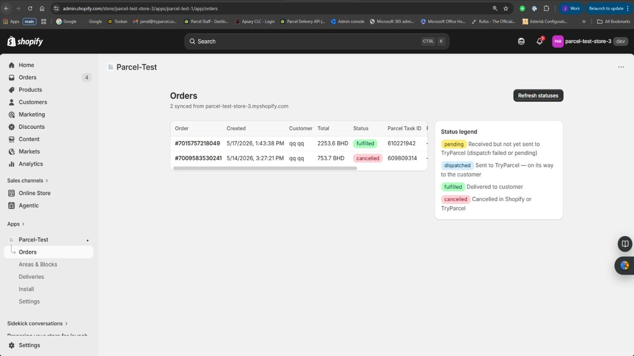Click Parcel Task ID 610221942
The height and width of the screenshot is (356, 634).
point(401,144)
